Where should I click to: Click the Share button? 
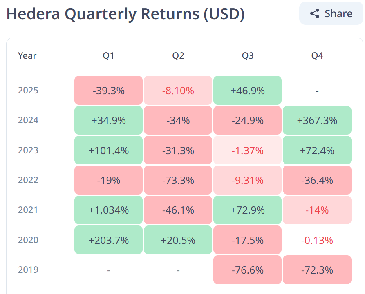[x=330, y=13]
